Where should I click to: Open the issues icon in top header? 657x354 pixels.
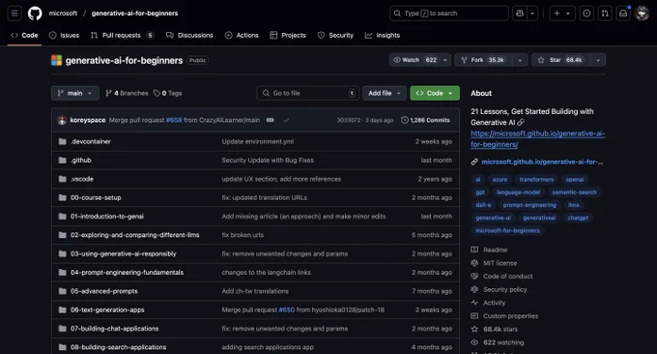[x=586, y=14]
